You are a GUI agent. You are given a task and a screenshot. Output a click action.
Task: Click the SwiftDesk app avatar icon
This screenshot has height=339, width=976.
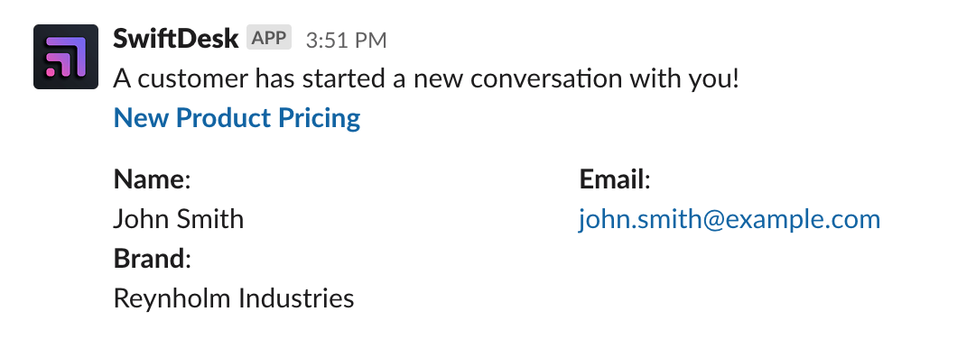(x=66, y=57)
